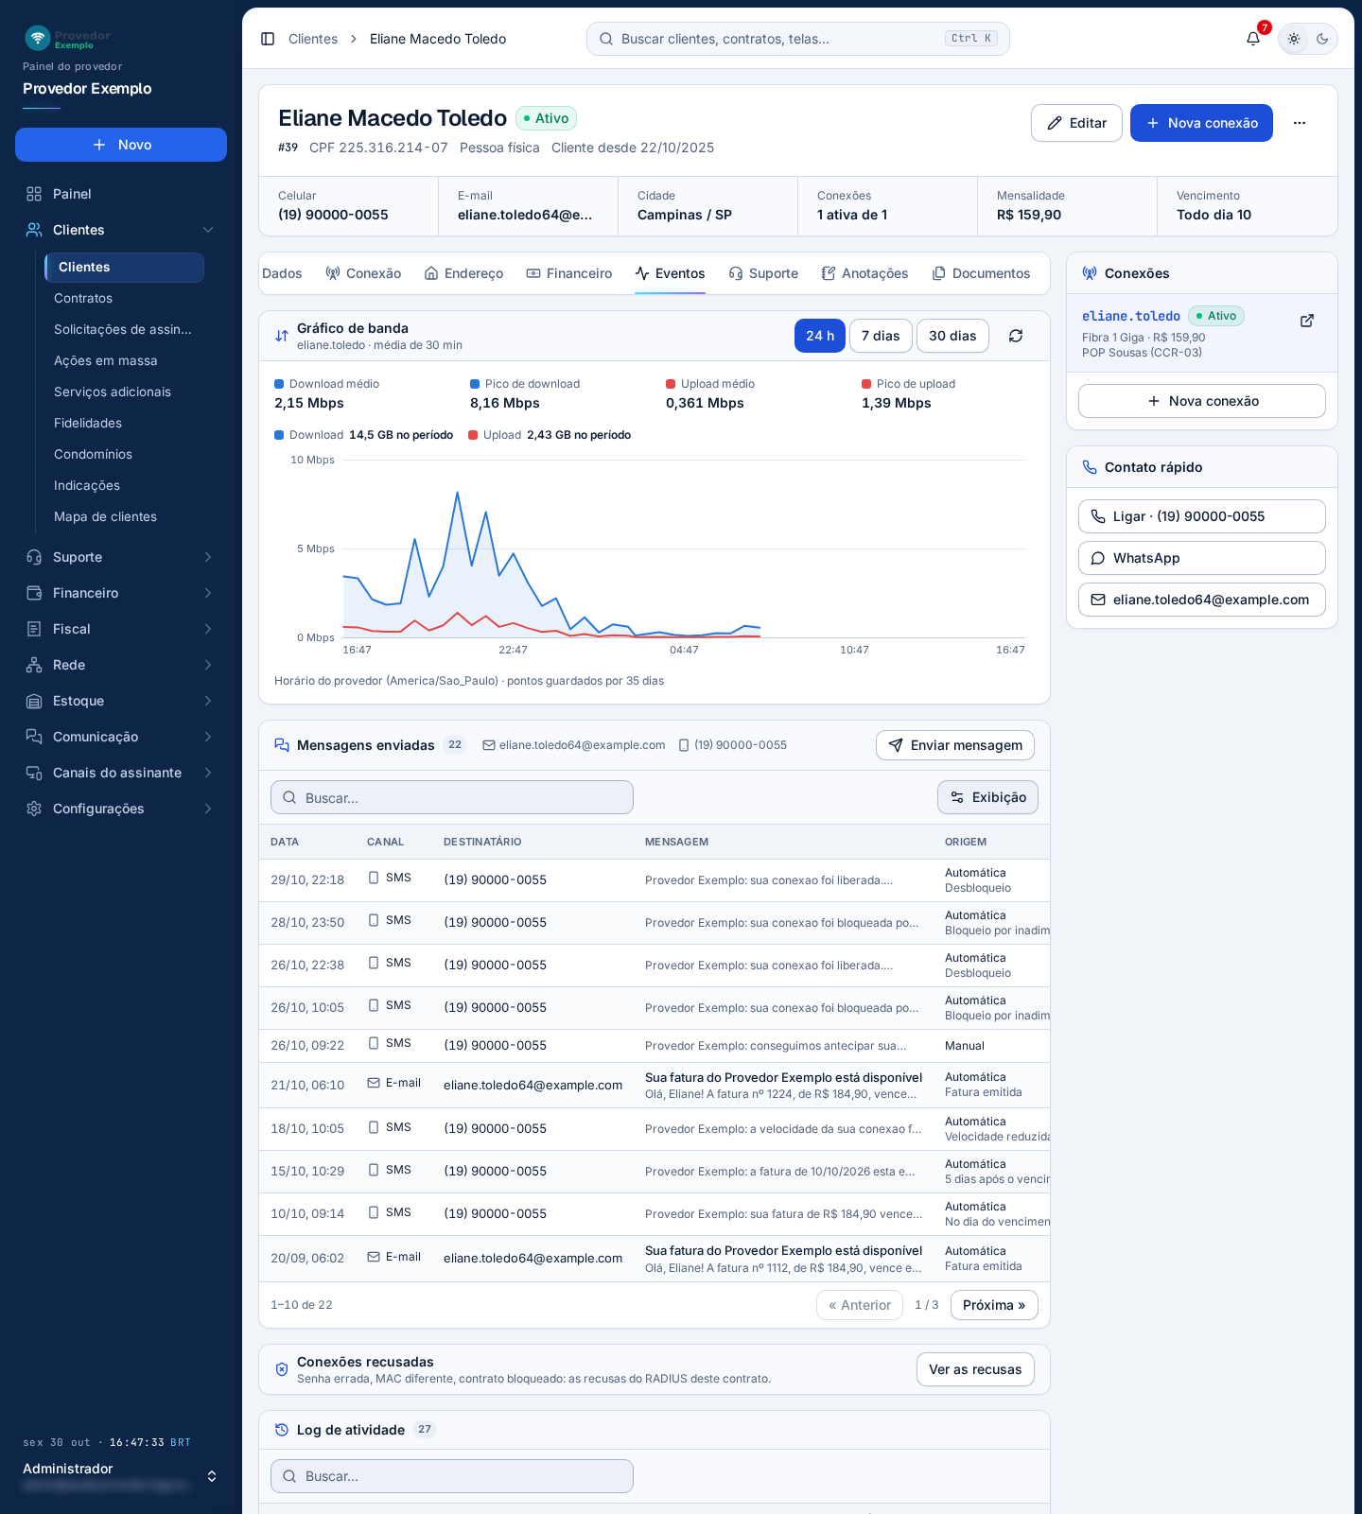Image resolution: width=1362 pixels, height=1514 pixels.
Task: Open the Conexão tab
Action: click(x=363, y=273)
